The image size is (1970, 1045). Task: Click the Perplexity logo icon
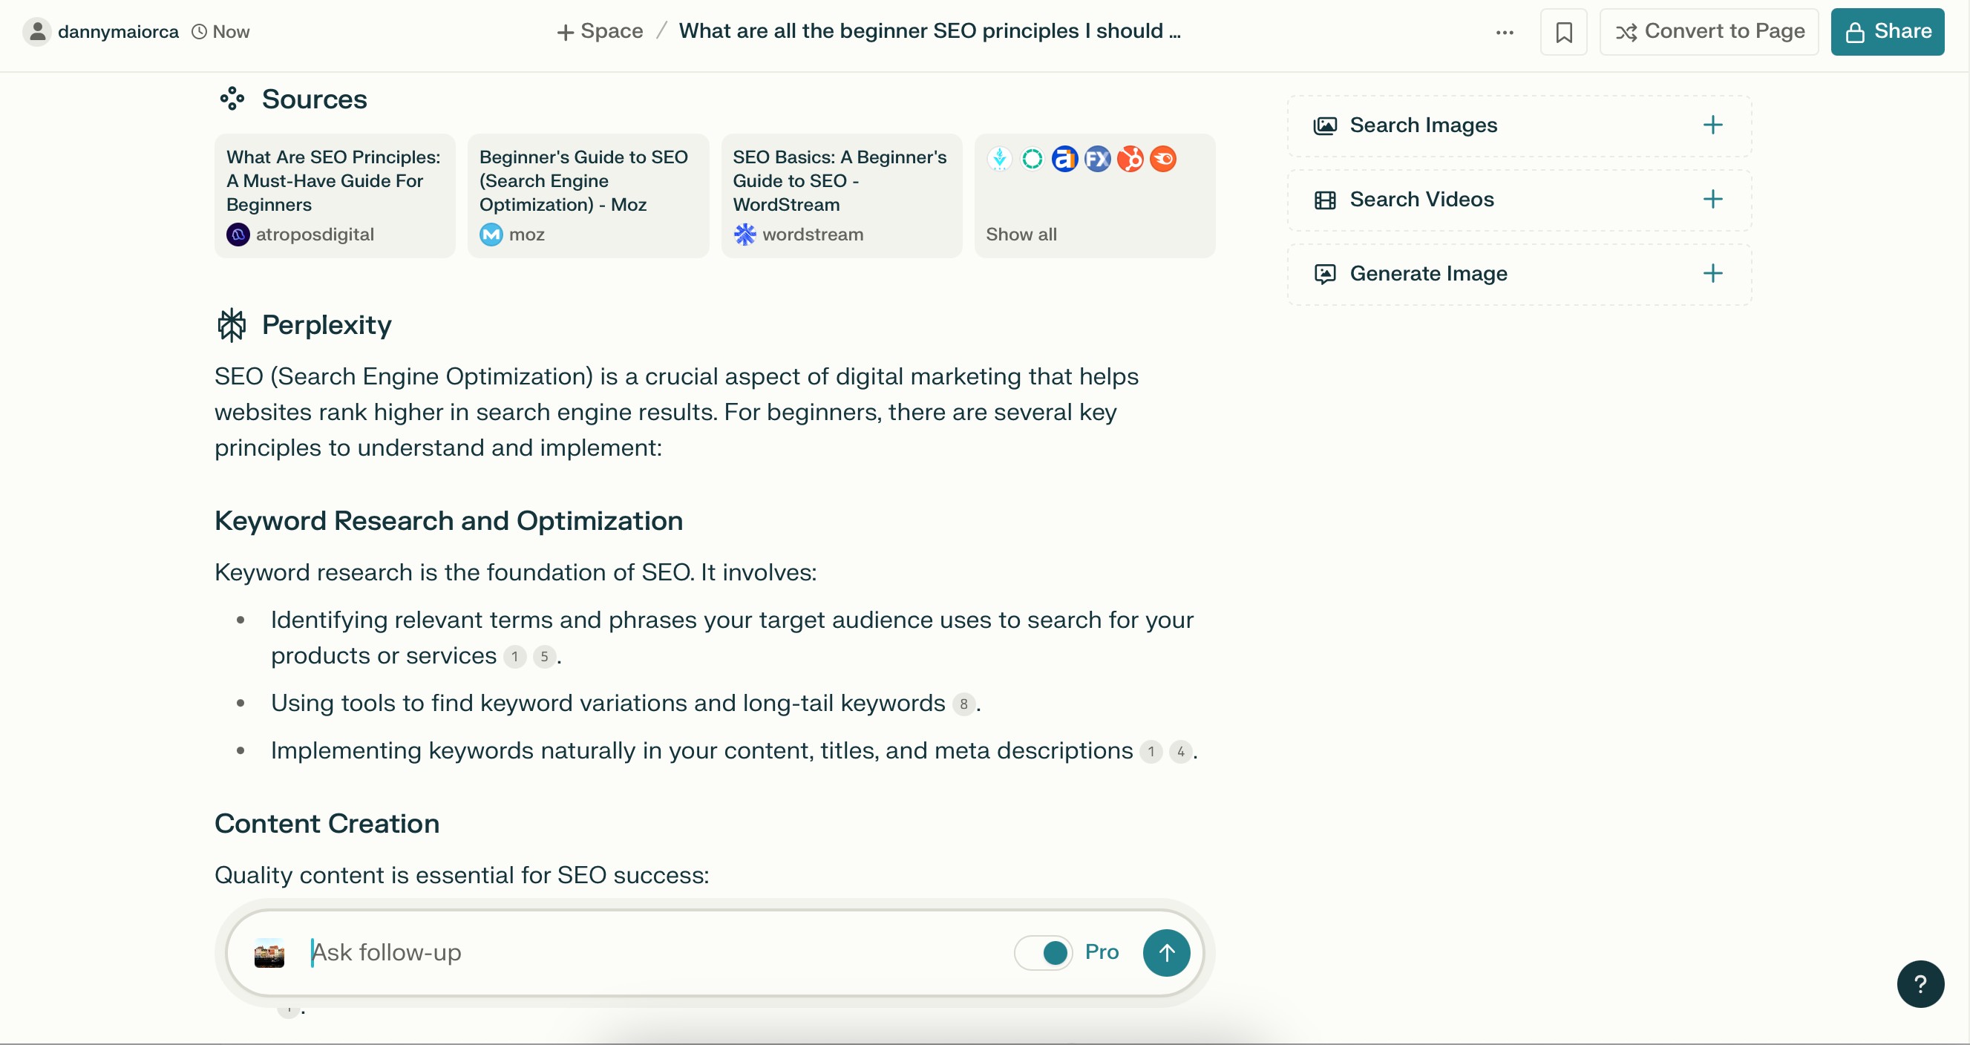232,325
